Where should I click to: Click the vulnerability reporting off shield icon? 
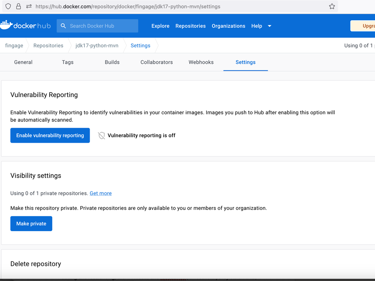point(101,135)
